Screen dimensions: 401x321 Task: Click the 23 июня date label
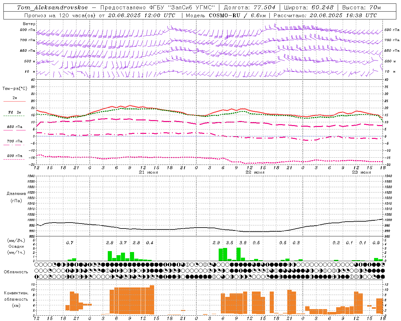click(362, 172)
